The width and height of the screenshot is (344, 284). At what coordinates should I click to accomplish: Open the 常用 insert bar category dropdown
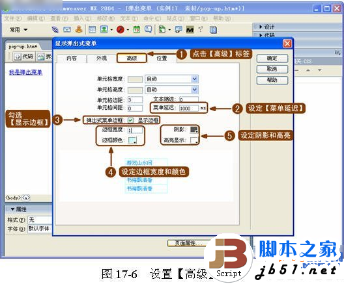[19, 29]
